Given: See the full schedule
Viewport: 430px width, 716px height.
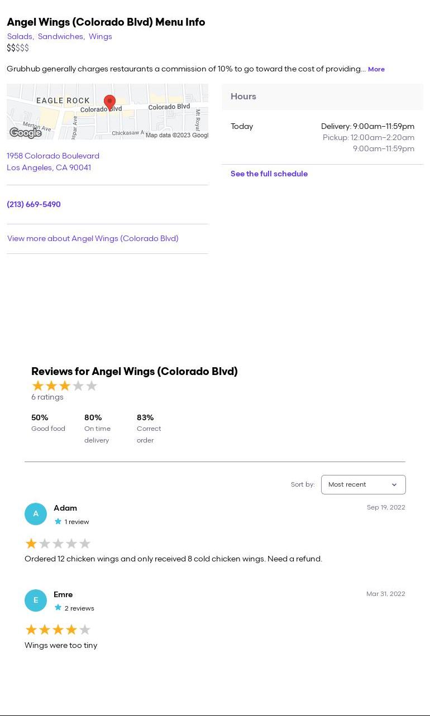Looking at the screenshot, I should [x=269, y=174].
